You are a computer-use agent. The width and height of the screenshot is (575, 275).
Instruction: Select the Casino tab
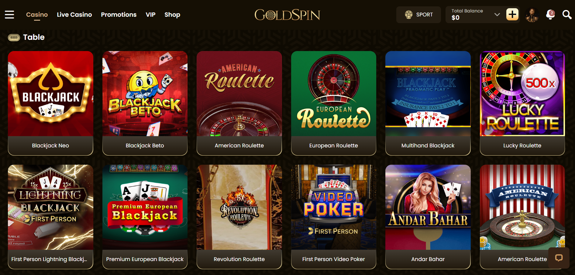[x=37, y=15]
